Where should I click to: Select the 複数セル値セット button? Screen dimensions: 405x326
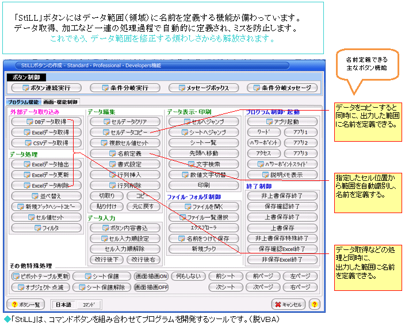125,143
